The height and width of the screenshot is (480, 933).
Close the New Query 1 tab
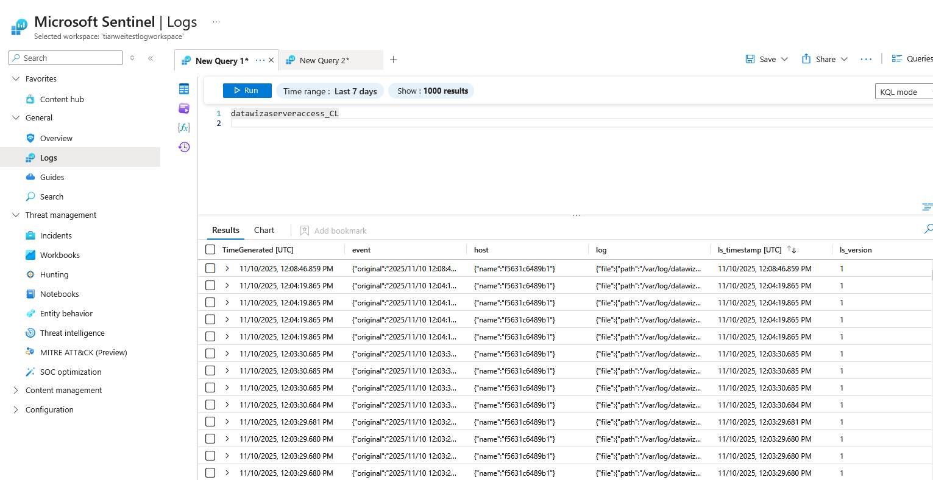271,60
